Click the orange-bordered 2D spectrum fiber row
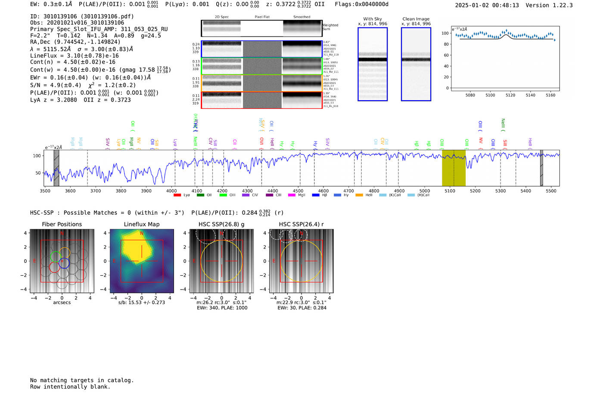This screenshot has width=603, height=410. pos(261,83)
